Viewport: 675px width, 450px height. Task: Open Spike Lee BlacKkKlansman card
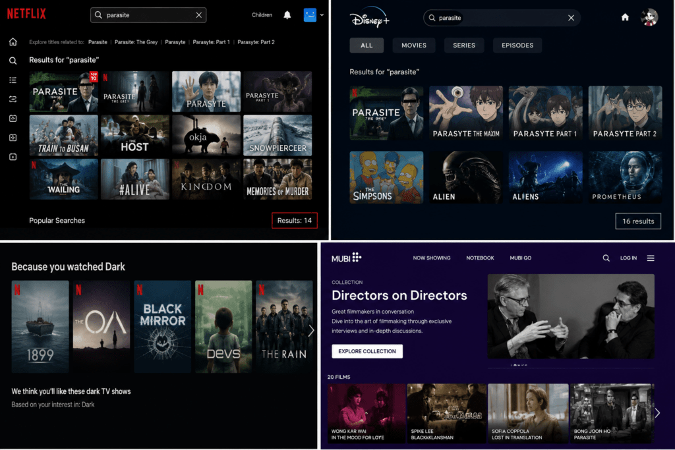click(x=446, y=413)
